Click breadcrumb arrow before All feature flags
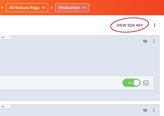 pos(2,8)
